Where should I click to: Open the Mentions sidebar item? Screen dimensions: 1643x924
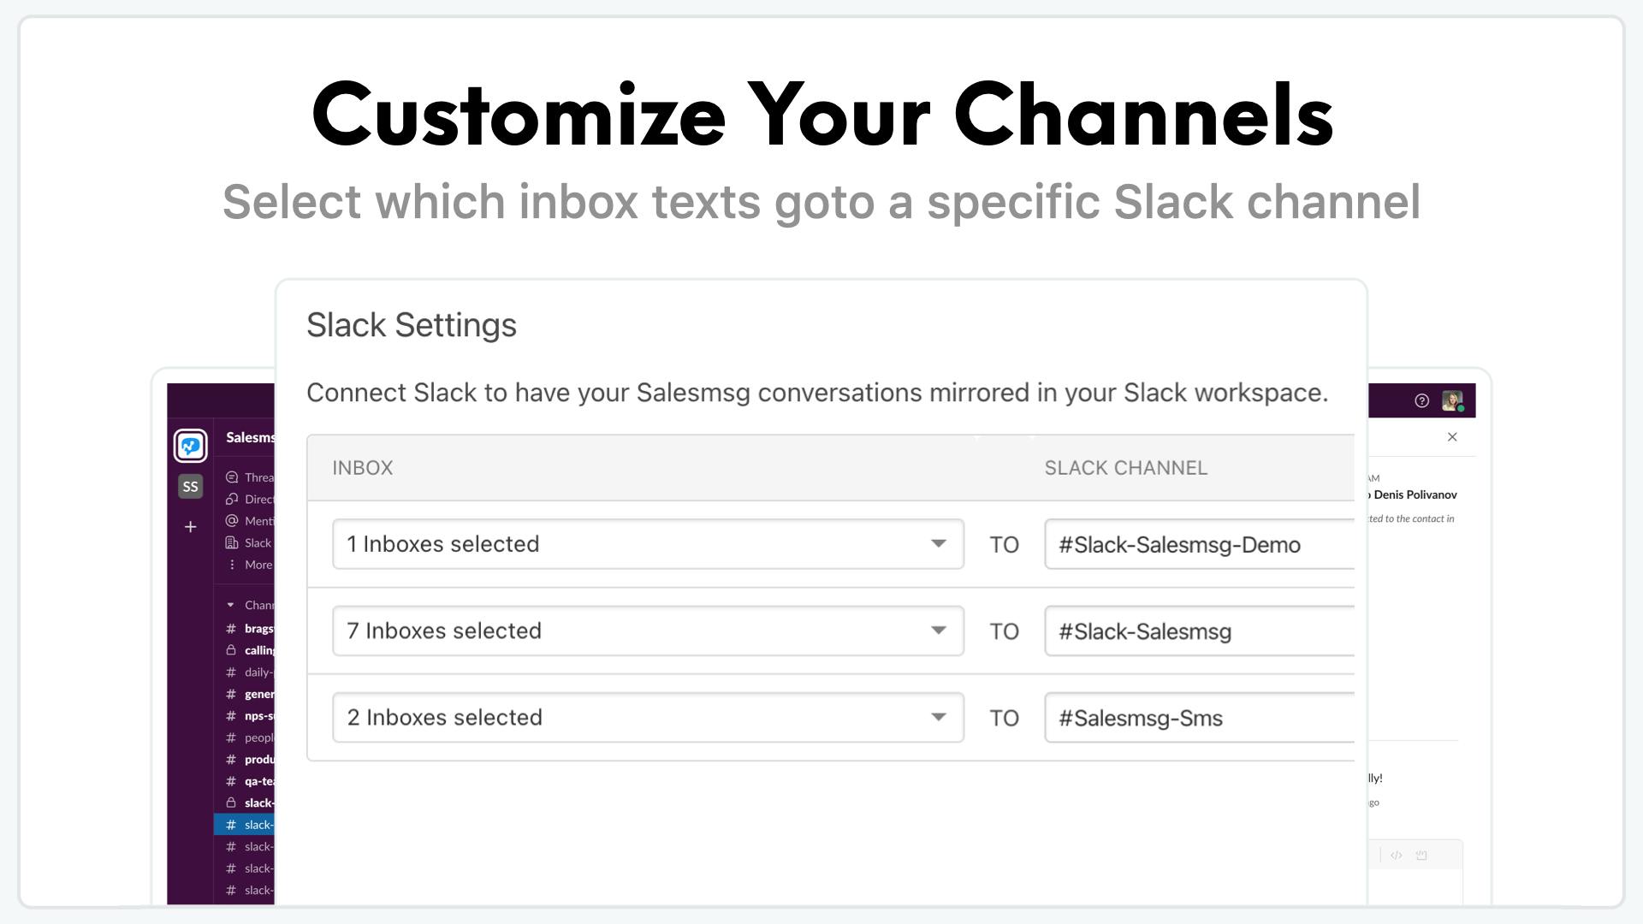[x=249, y=521]
